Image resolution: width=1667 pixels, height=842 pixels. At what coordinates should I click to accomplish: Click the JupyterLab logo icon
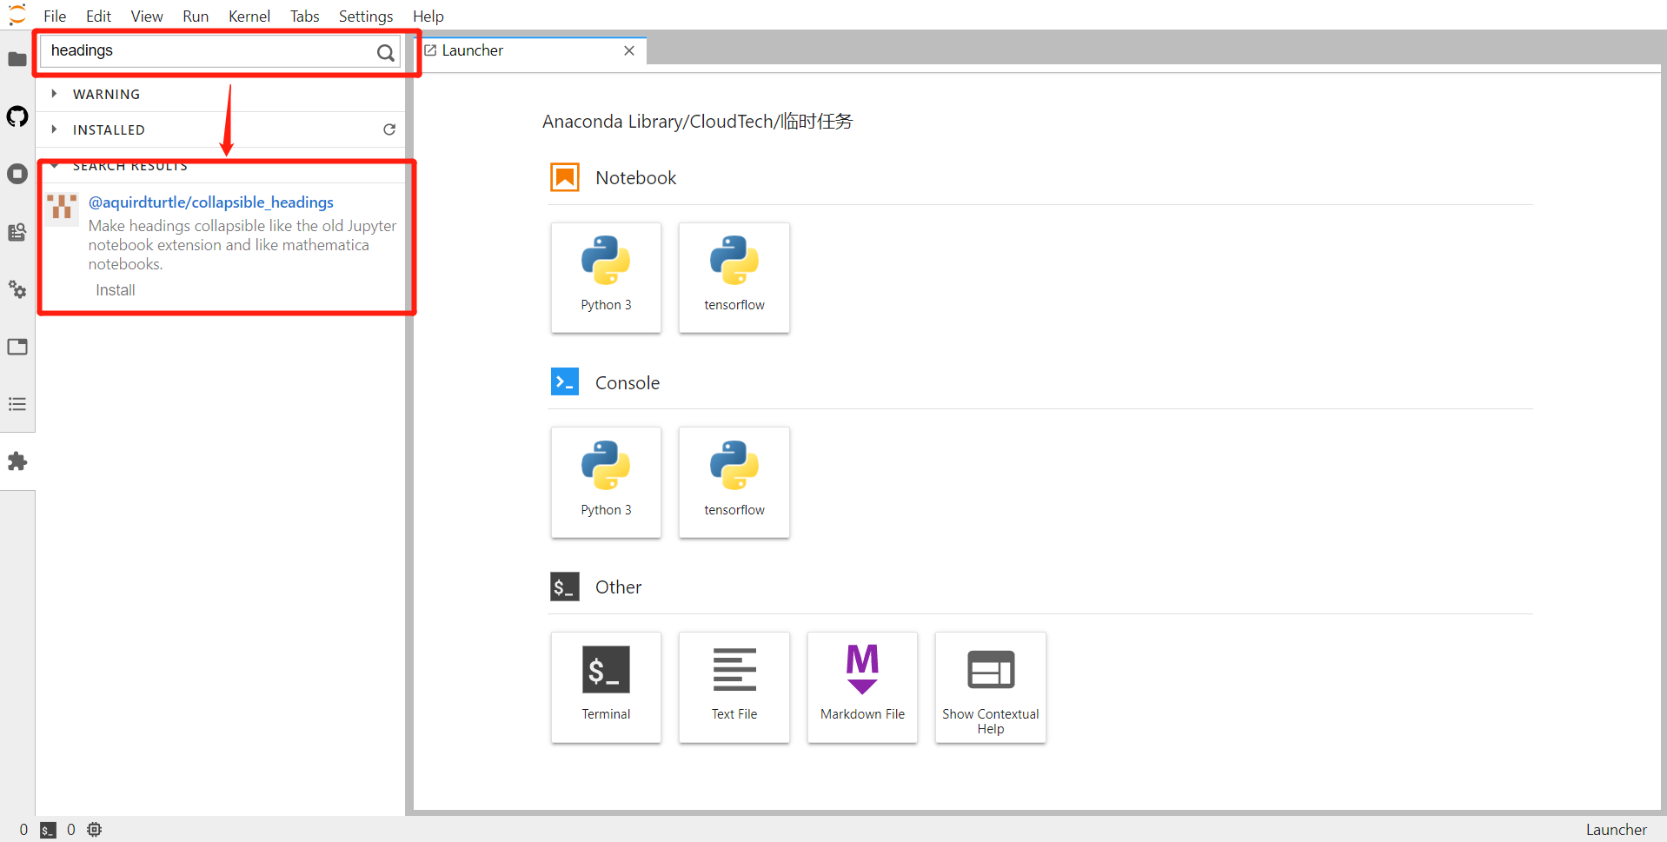(x=17, y=15)
